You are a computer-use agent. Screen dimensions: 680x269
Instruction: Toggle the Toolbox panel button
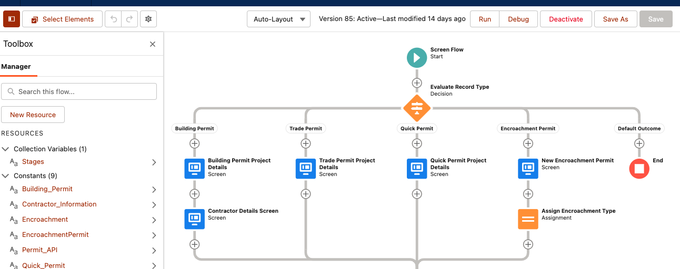point(12,19)
